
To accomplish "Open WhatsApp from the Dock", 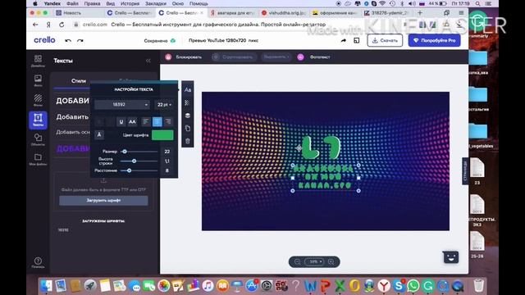I will pyautogui.click(x=413, y=286).
